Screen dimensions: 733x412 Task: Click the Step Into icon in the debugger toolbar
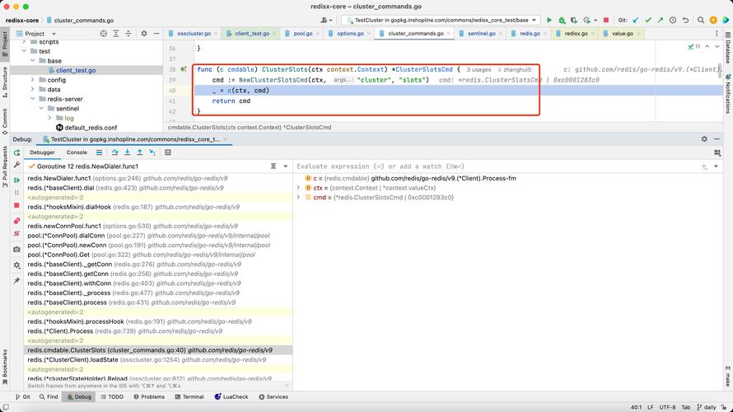point(127,152)
